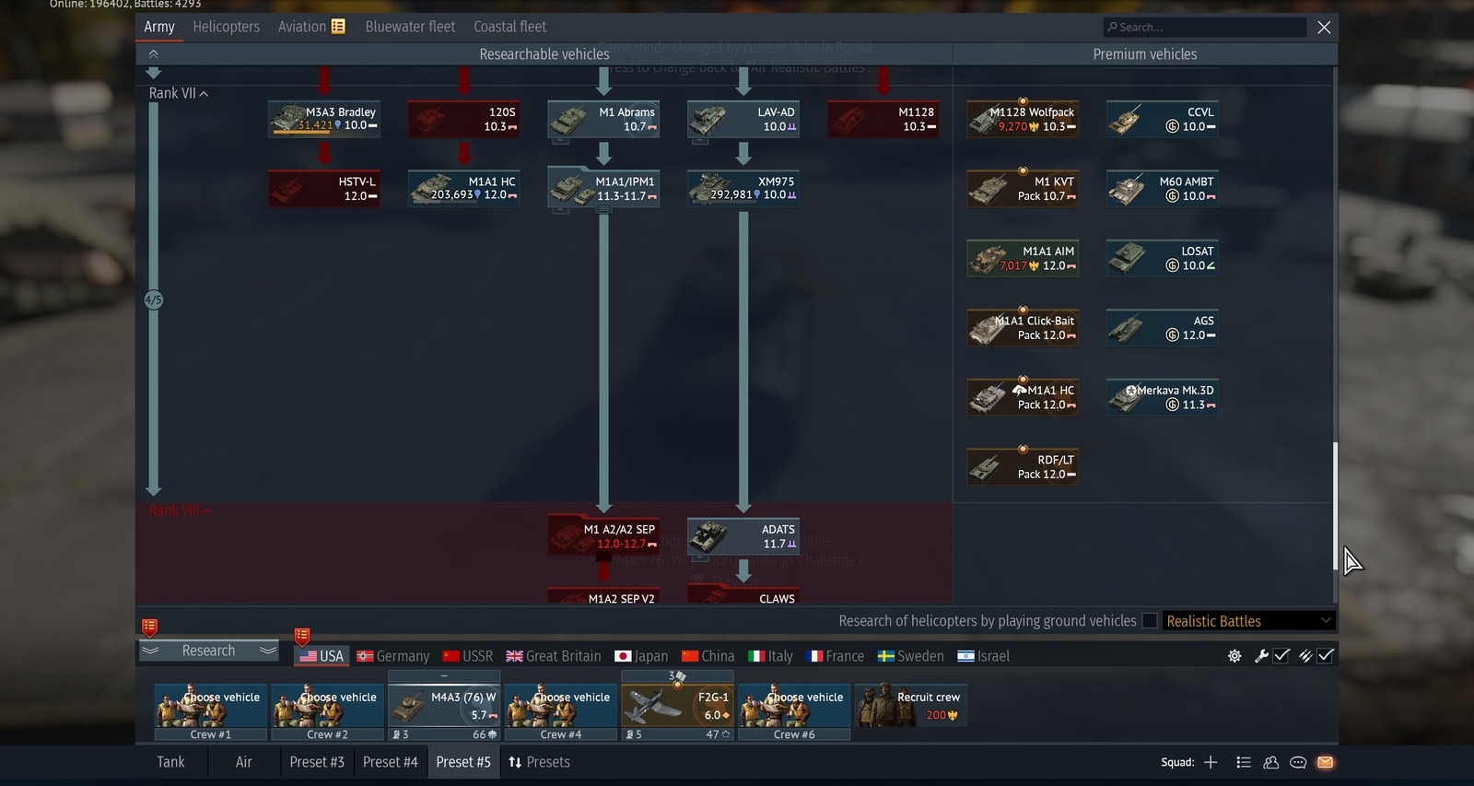Image resolution: width=1474 pixels, height=786 pixels.
Task: Select the M3A3 Bradley vehicle
Action: click(323, 120)
